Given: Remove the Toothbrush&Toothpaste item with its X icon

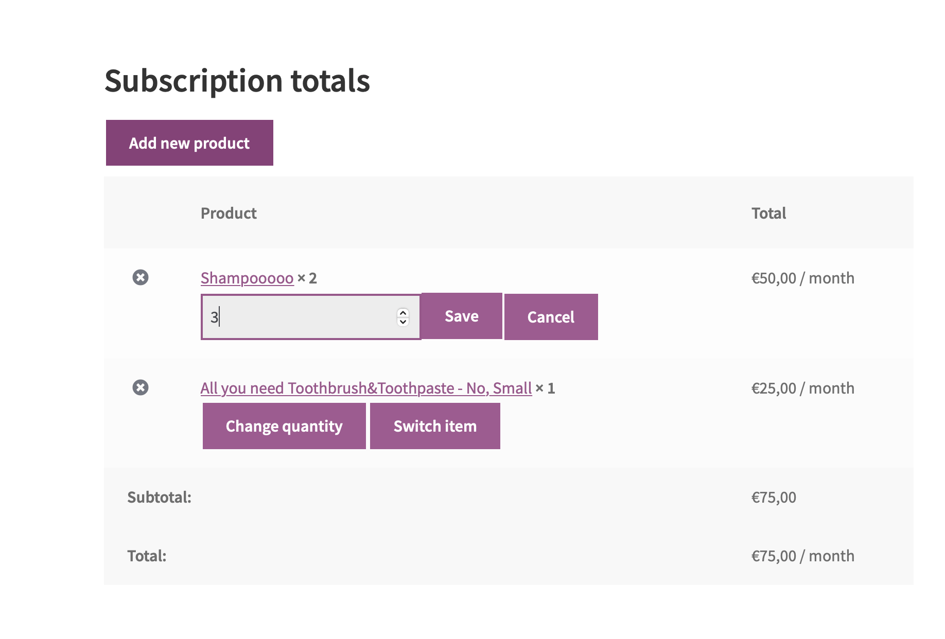Looking at the screenshot, I should click(x=141, y=387).
